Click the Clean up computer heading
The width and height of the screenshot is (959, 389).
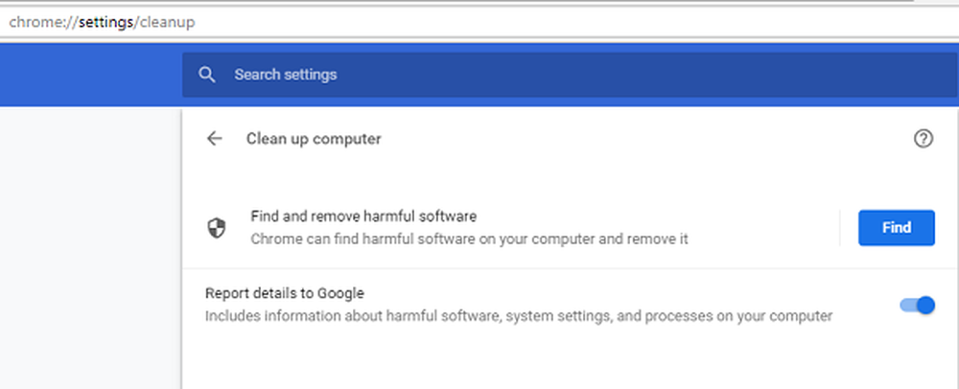314,139
